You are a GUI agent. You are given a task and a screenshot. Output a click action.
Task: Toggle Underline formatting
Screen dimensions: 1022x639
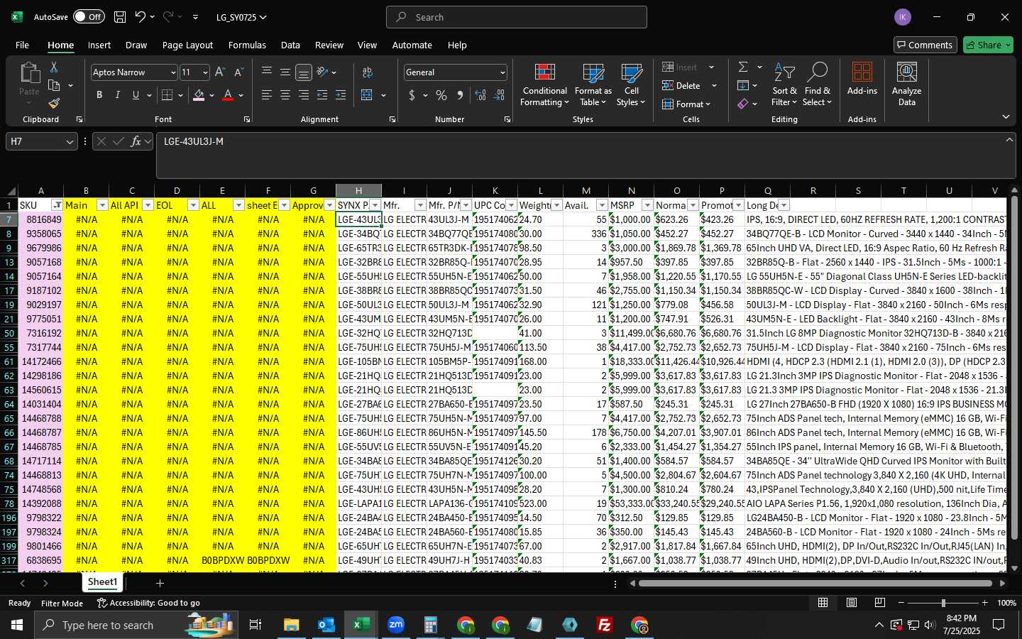click(x=136, y=95)
